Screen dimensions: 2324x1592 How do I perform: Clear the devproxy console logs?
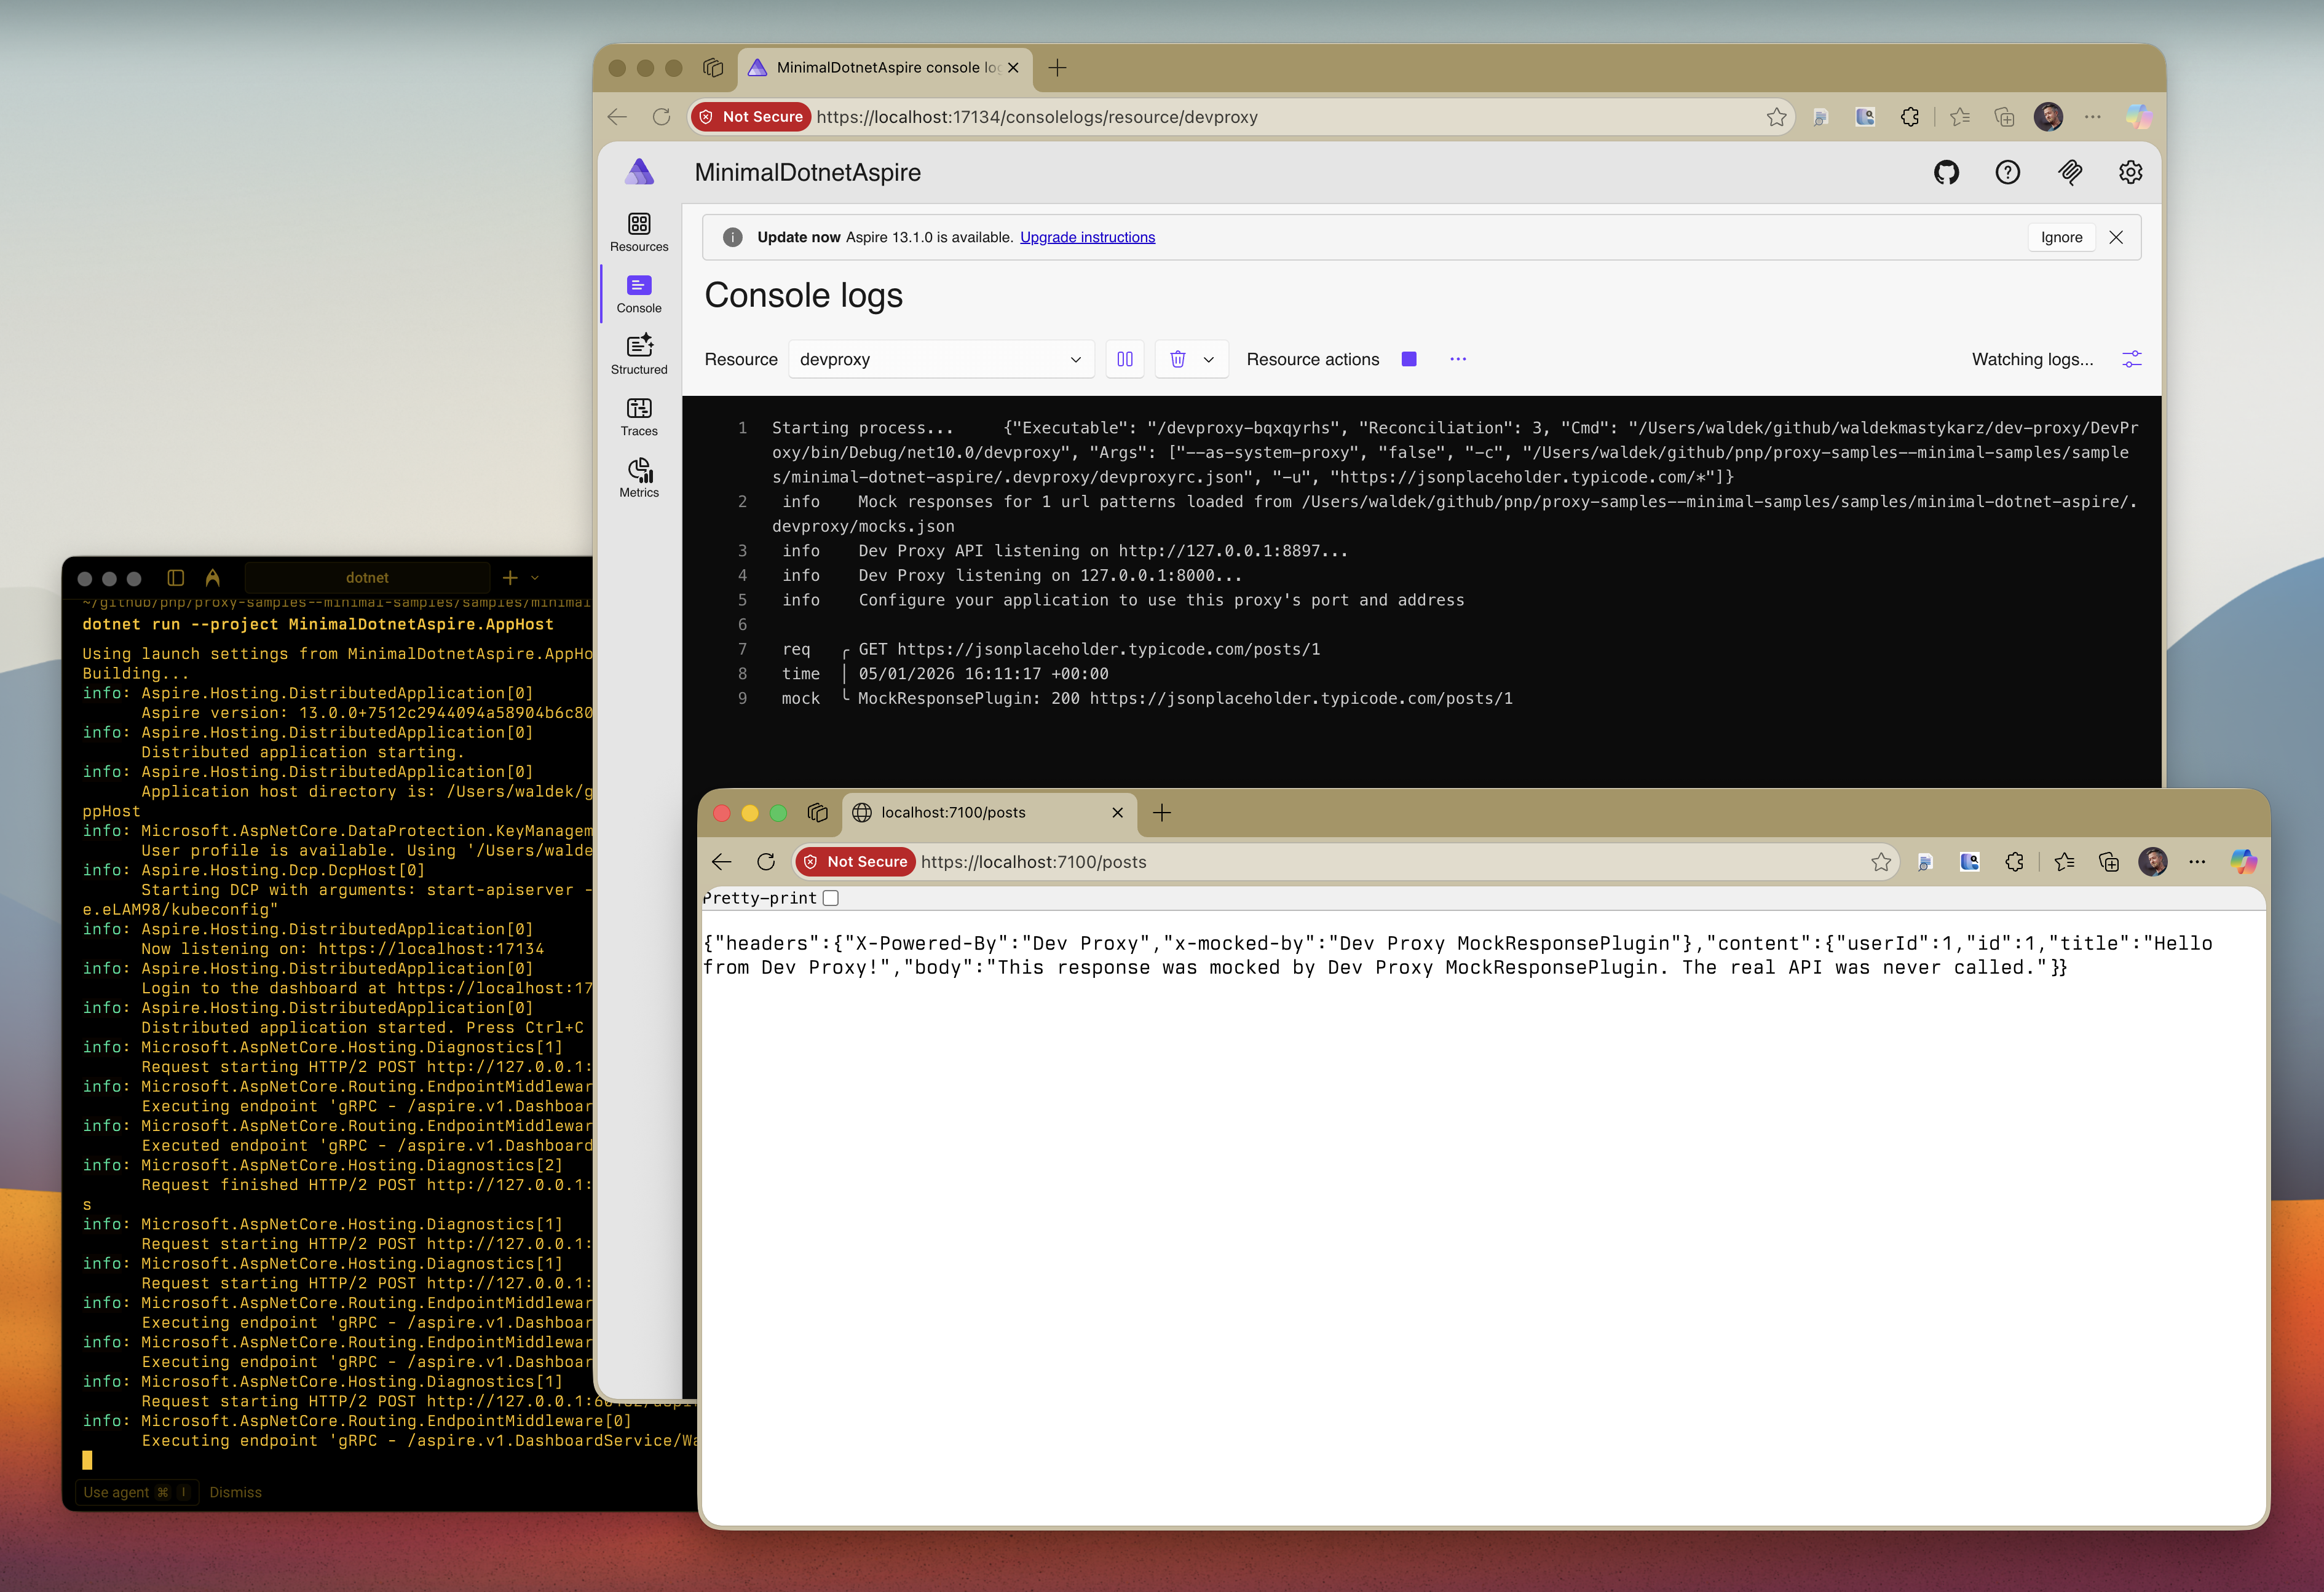1178,359
